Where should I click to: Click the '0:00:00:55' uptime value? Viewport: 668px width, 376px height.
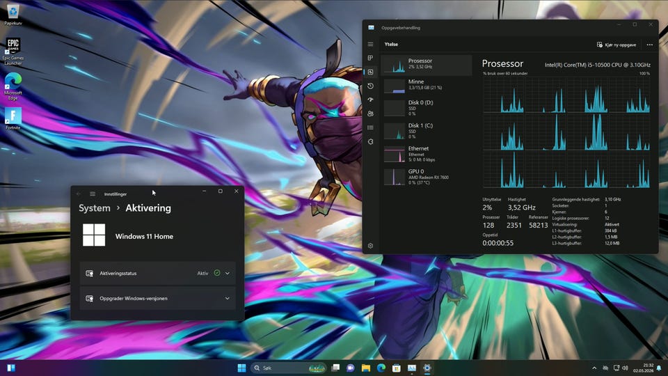pos(498,243)
